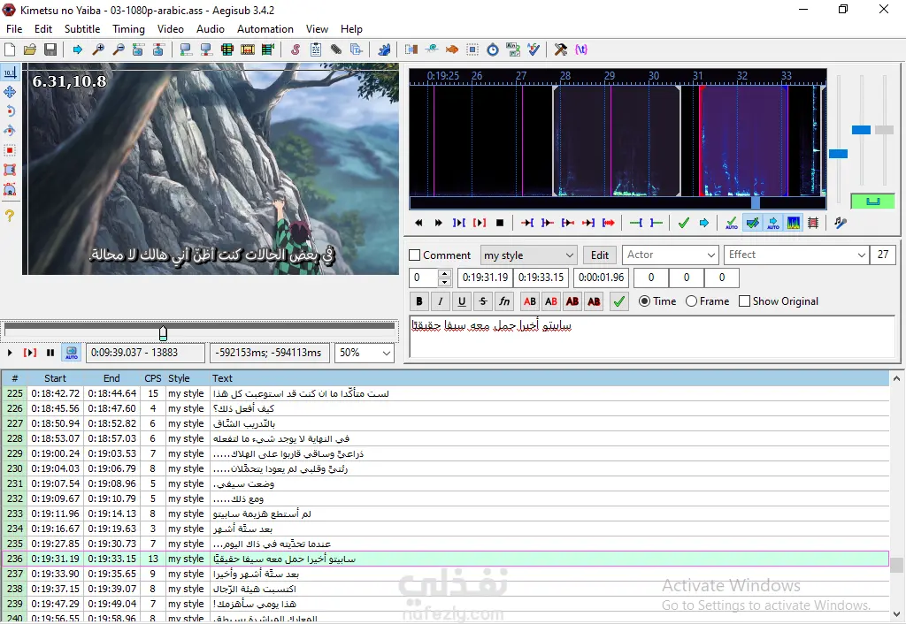
Task: Click the audio horizontal scrollbar thumb
Action: [756, 203]
